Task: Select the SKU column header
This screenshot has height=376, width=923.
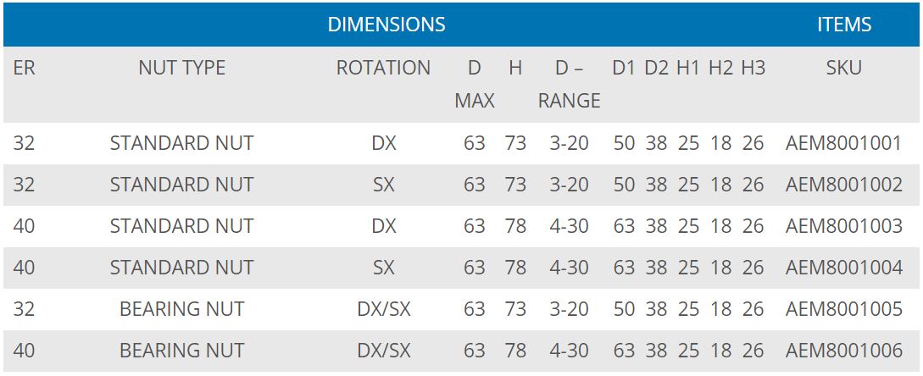Action: (x=843, y=68)
